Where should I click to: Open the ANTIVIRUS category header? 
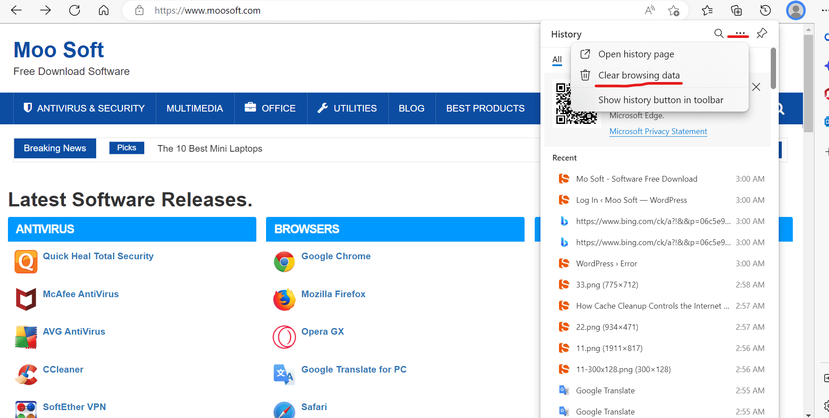point(132,229)
